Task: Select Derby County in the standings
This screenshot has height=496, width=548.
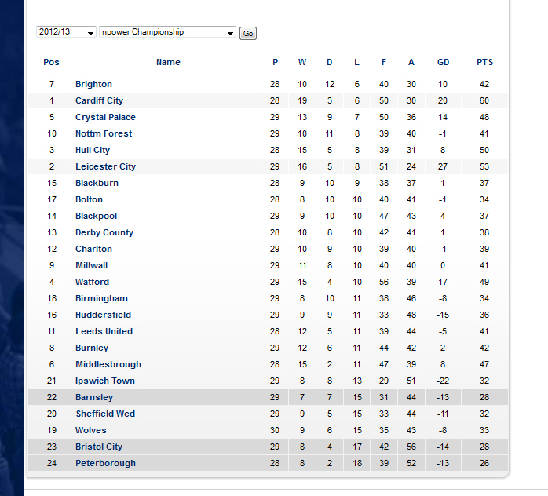Action: coord(104,232)
